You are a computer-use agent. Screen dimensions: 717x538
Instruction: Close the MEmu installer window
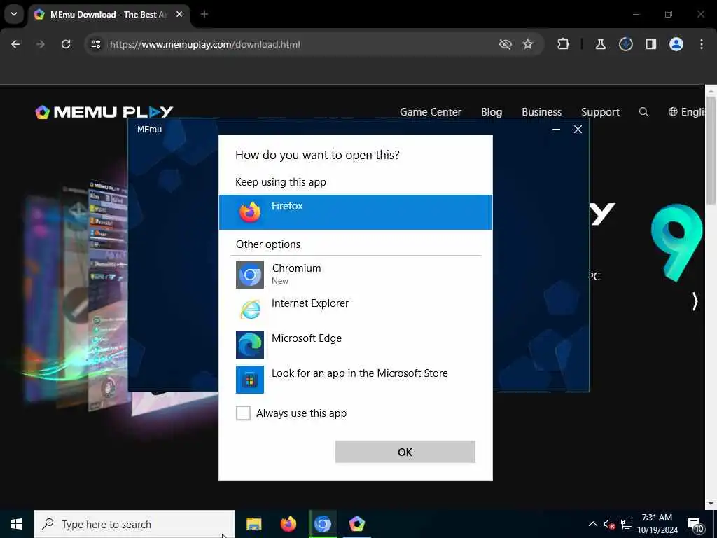[578, 130]
